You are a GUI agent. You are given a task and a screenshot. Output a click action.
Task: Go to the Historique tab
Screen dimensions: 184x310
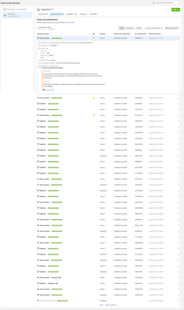[x=84, y=14]
